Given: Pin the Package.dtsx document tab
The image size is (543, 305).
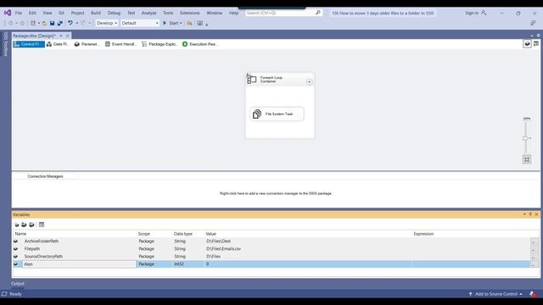Looking at the screenshot, I should point(61,36).
